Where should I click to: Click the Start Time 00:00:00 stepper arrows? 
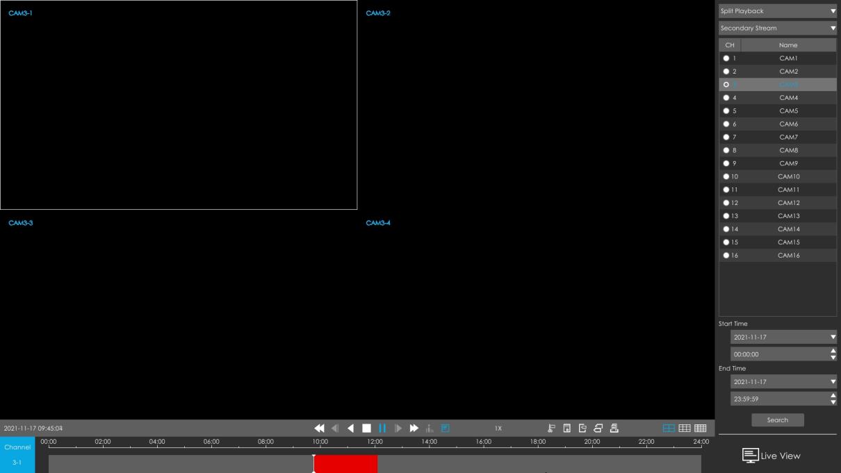pyautogui.click(x=833, y=354)
